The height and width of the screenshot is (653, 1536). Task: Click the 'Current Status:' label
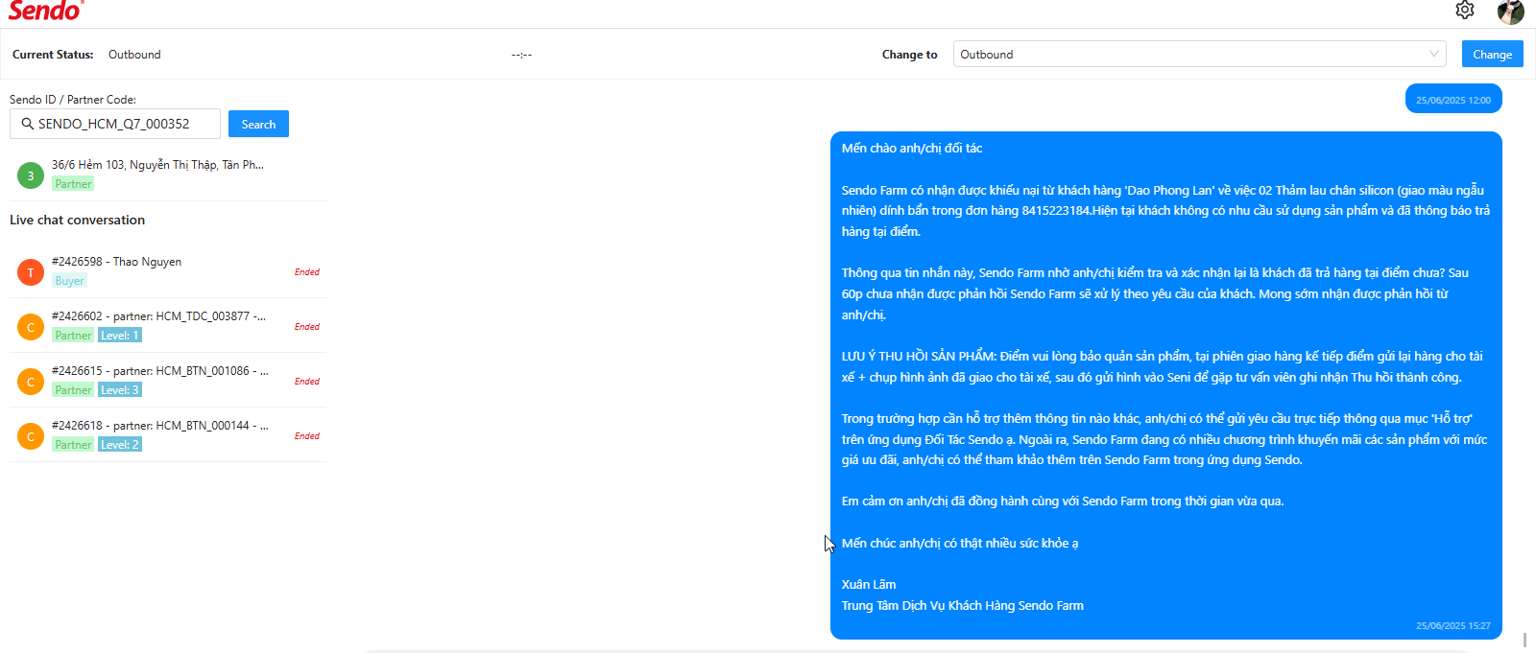53,55
